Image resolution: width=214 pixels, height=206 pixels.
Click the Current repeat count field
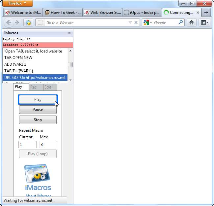click(x=28, y=145)
